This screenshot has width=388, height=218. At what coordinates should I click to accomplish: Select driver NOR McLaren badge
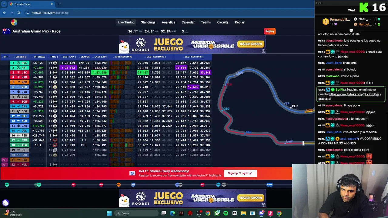click(19, 82)
